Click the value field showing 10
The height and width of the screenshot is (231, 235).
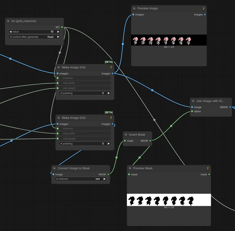(x=34, y=32)
